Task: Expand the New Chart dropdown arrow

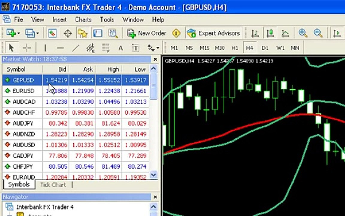Action: click(19, 34)
